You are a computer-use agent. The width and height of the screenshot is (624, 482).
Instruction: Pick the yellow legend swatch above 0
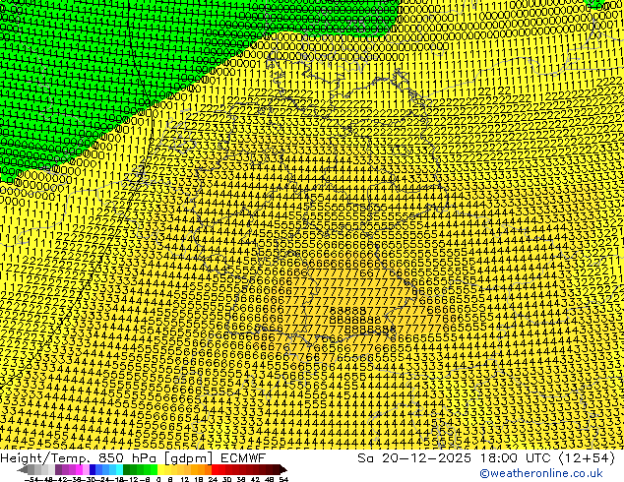coord(160,469)
